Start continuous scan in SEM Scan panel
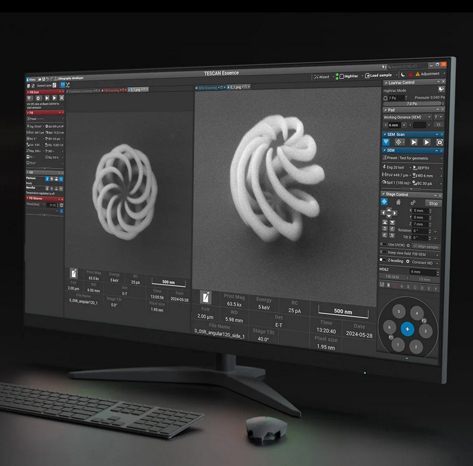Viewport: 473px width, 466px height. (426, 142)
